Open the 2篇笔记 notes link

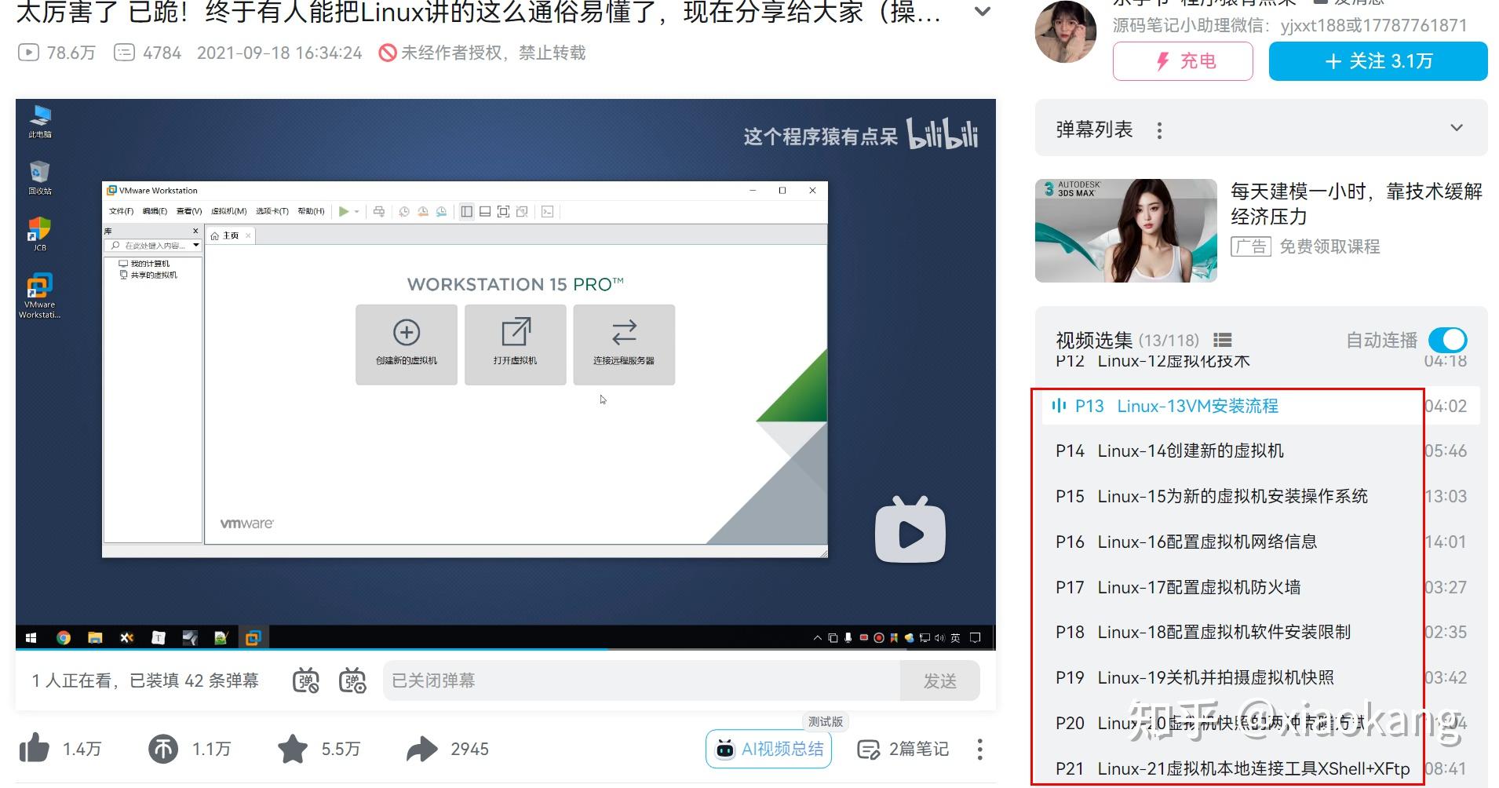(903, 749)
